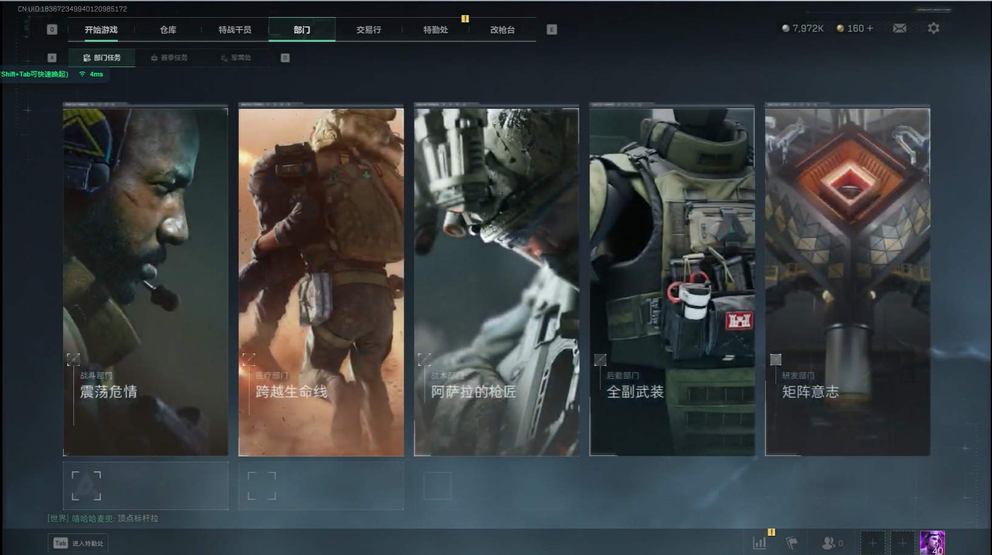Screen dimensions: 992x555
Task: Click the purple player avatar
Action: point(932,542)
